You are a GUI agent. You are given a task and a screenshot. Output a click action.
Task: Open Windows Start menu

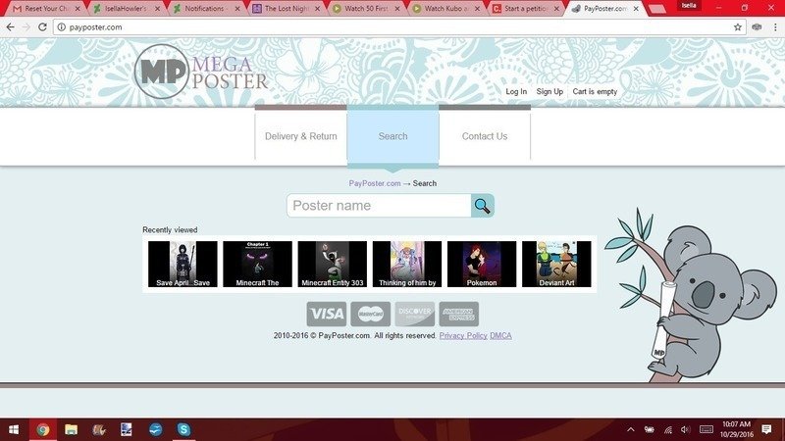click(x=15, y=429)
